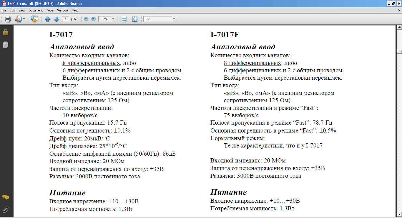Open the Document menu
Screen dimensions: 402x218
pos(36,10)
